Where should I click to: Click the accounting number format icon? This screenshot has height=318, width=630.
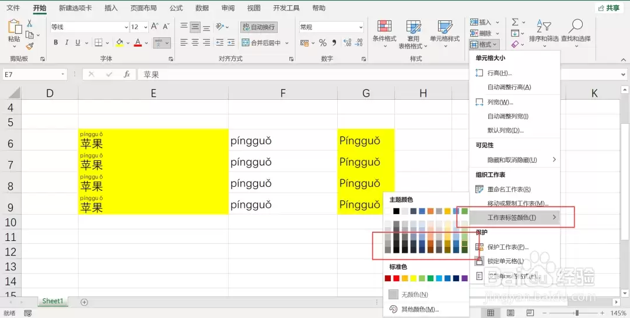point(304,43)
